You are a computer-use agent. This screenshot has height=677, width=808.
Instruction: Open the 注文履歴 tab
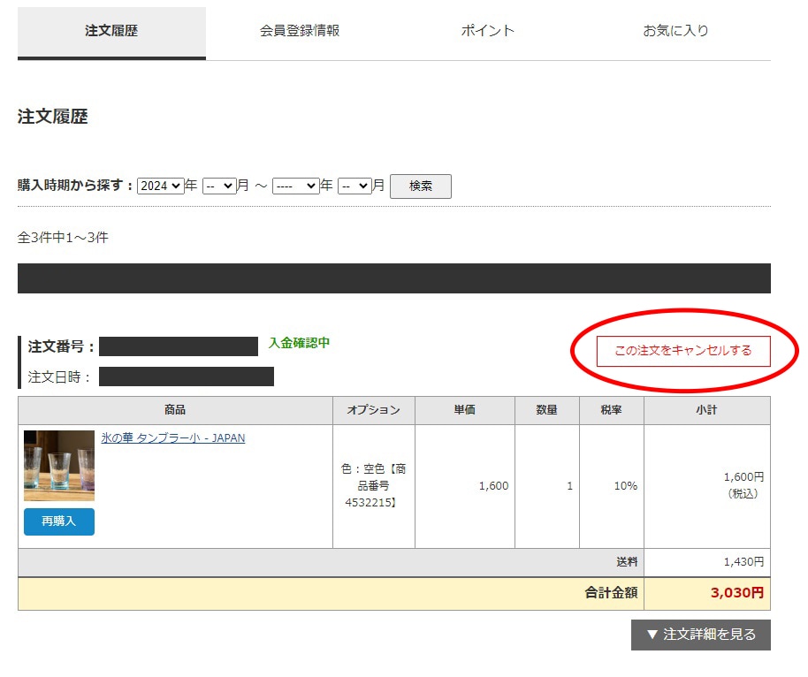point(111,31)
